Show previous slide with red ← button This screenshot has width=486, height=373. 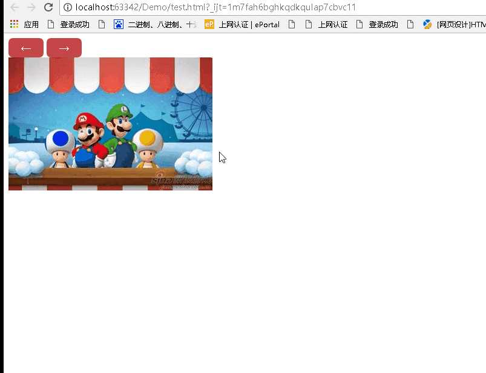point(26,48)
